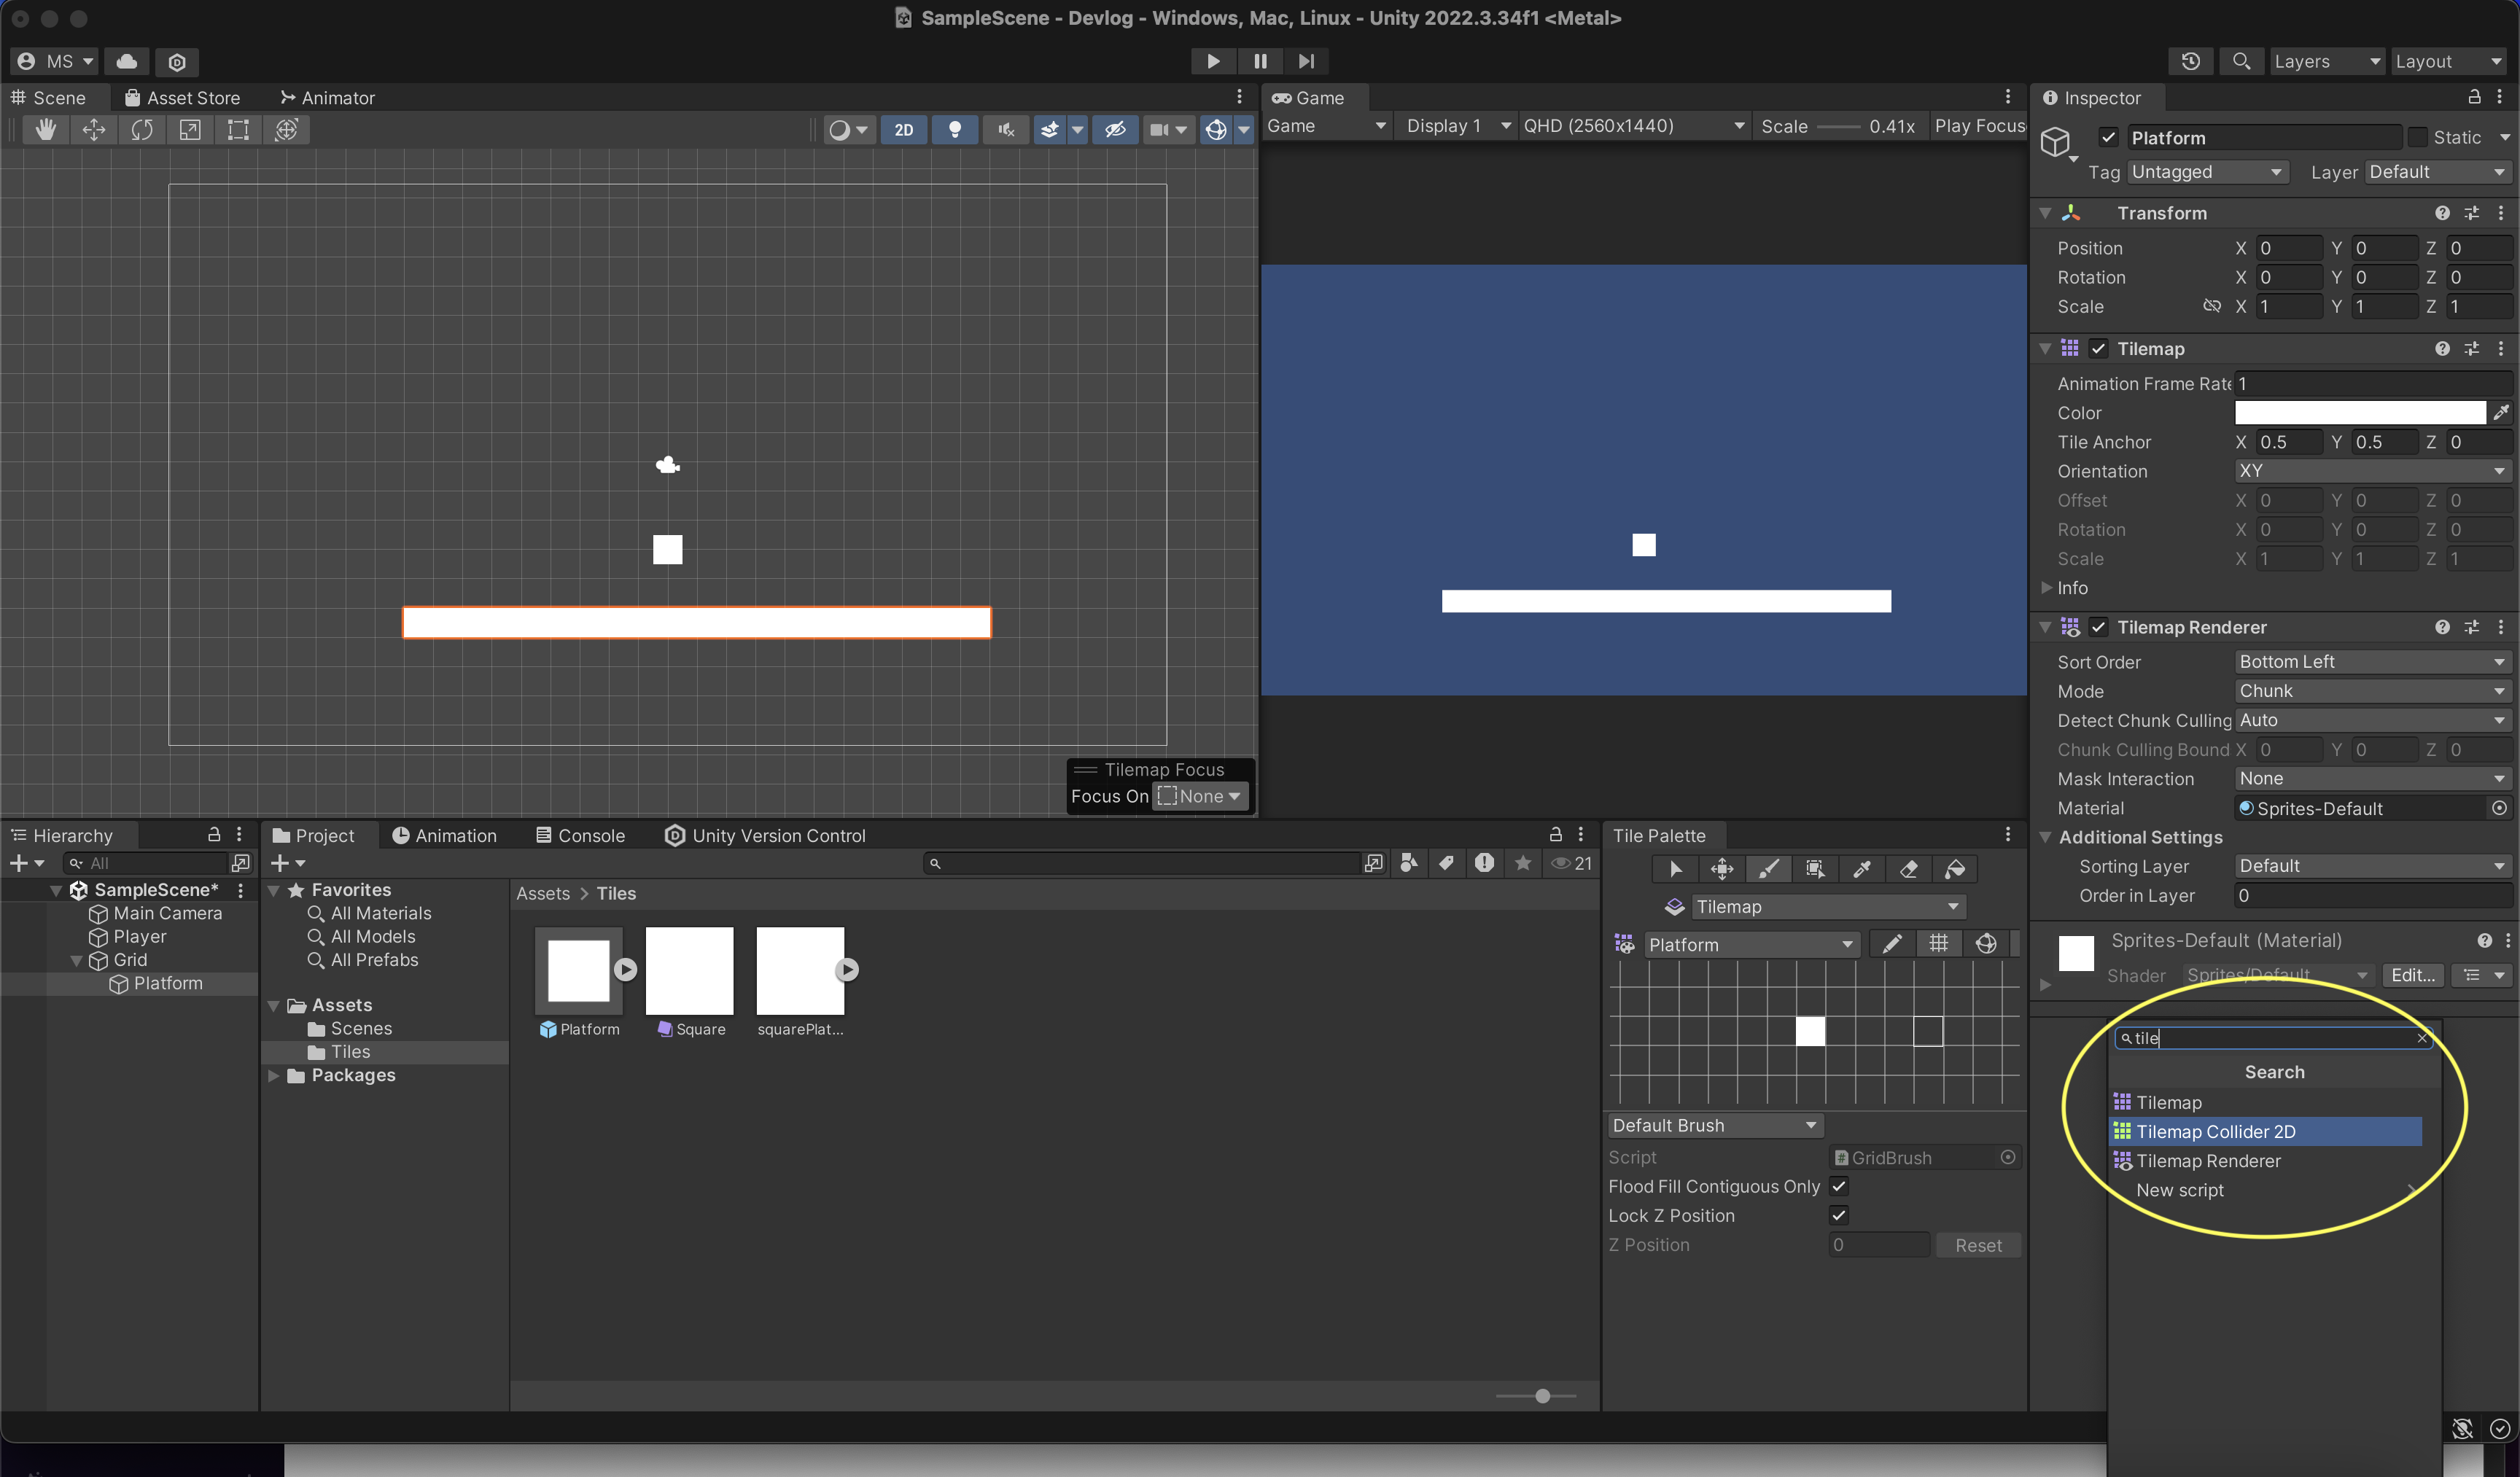Open the Default Brush dropdown
Image resolution: width=2520 pixels, height=1477 pixels.
click(x=1714, y=1126)
